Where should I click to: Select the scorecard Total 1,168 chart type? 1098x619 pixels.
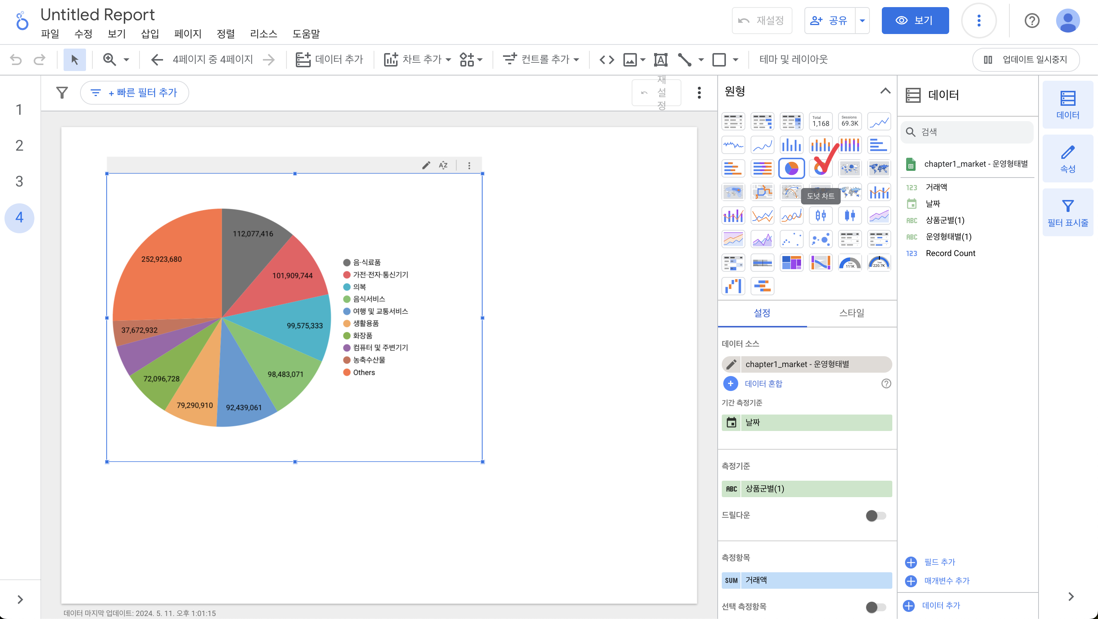coord(821,121)
